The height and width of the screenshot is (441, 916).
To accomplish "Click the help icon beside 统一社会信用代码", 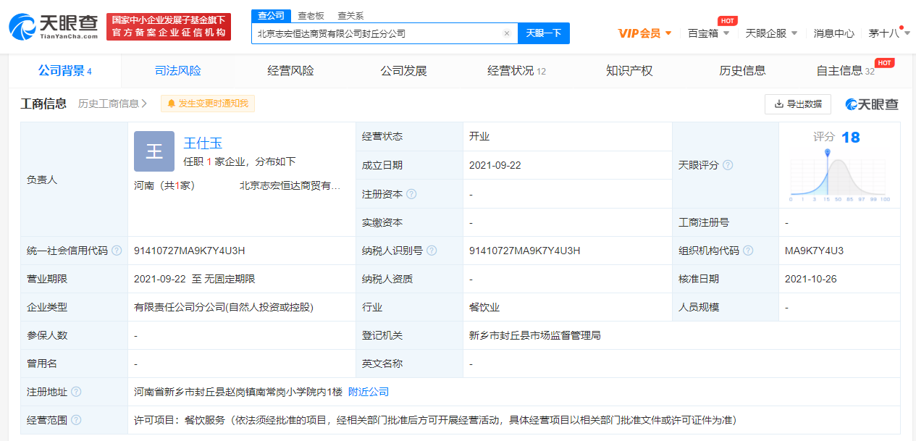I will pyautogui.click(x=117, y=251).
